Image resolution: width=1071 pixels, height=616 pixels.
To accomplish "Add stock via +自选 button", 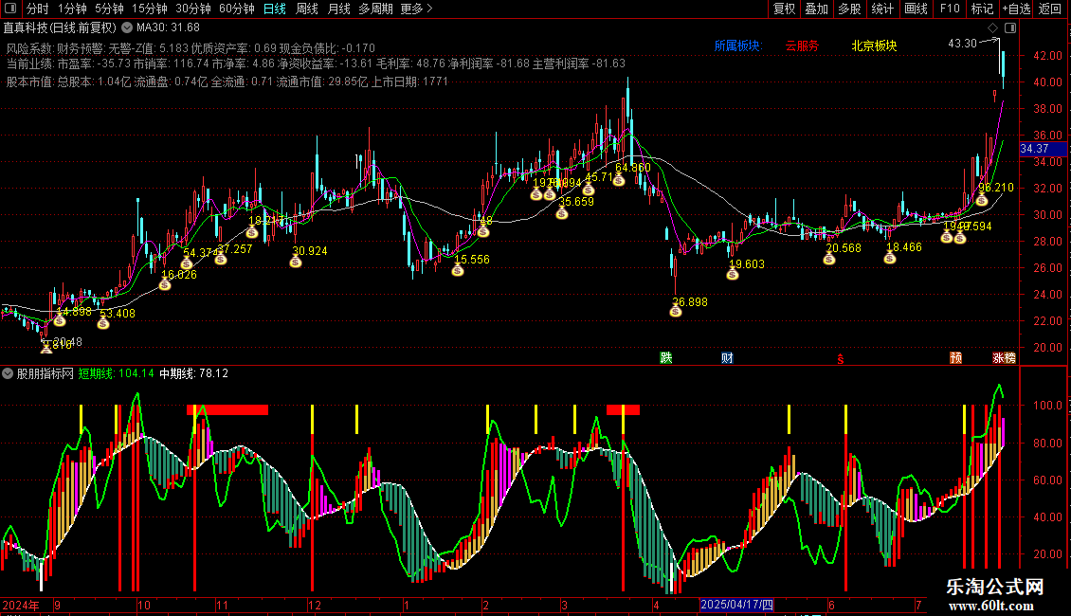I will [x=1016, y=9].
